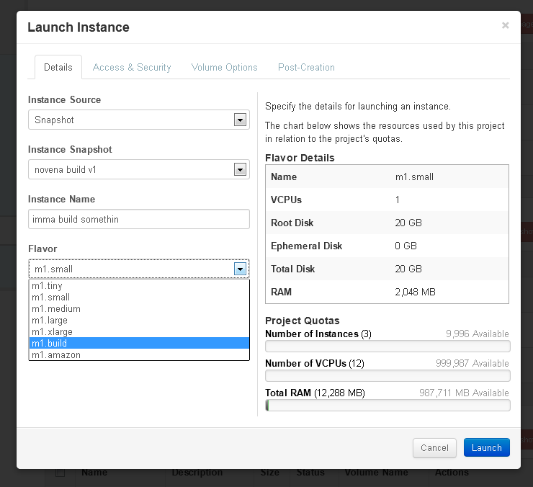Expand the Instance Snapshot dropdown arrow
Image resolution: width=533 pixels, height=487 pixels.
[240, 169]
